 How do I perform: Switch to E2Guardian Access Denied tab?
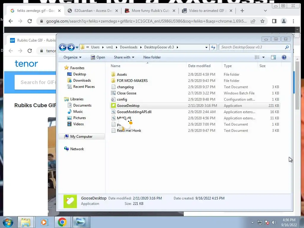pos(93,11)
